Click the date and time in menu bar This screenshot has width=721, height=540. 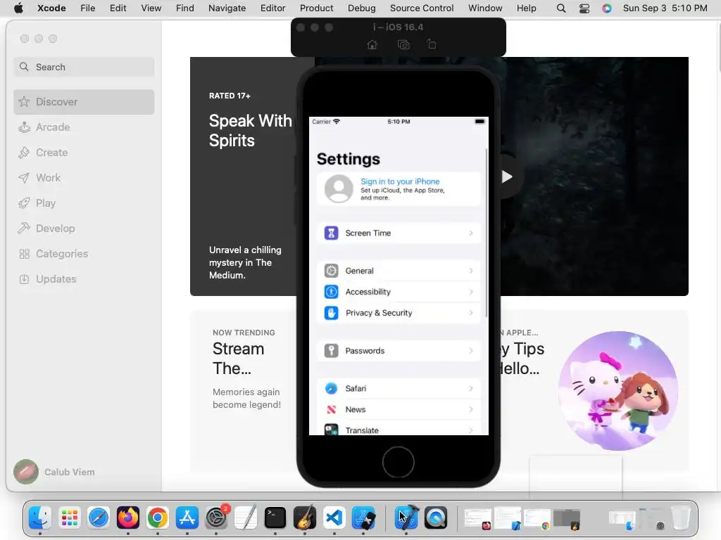(665, 8)
